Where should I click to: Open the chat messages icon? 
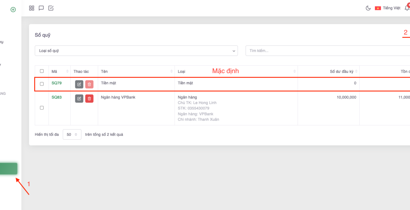pyautogui.click(x=41, y=8)
